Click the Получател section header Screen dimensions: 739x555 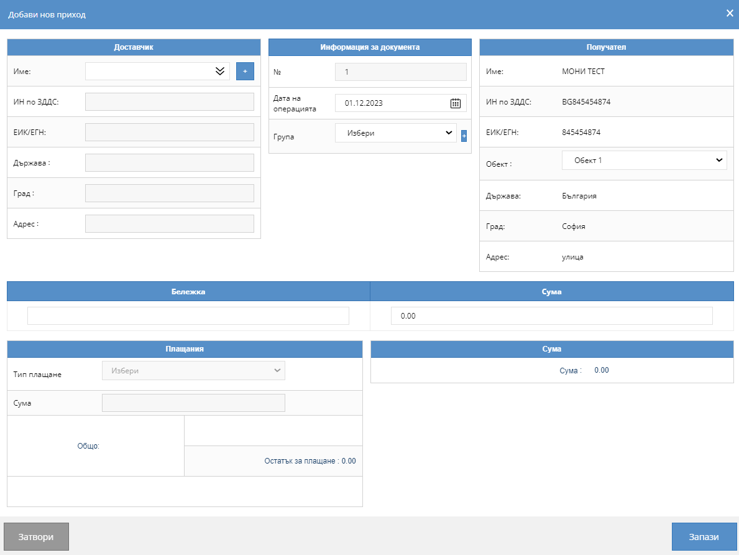click(607, 47)
